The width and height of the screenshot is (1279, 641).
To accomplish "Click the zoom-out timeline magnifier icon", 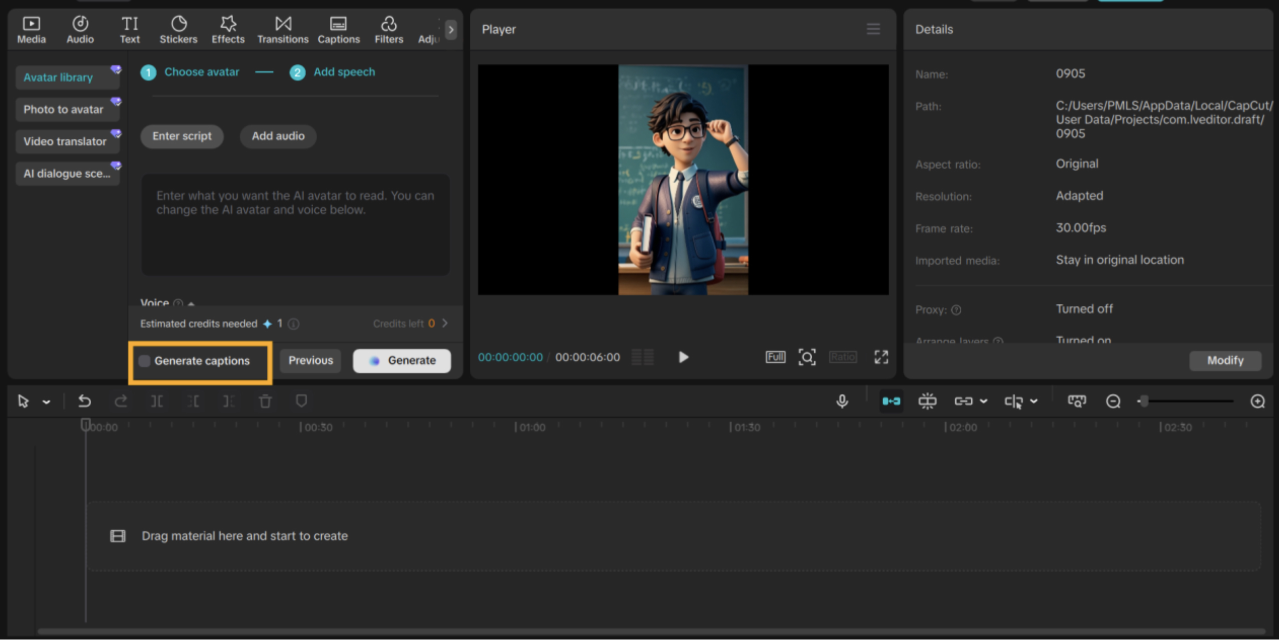I will point(1113,401).
